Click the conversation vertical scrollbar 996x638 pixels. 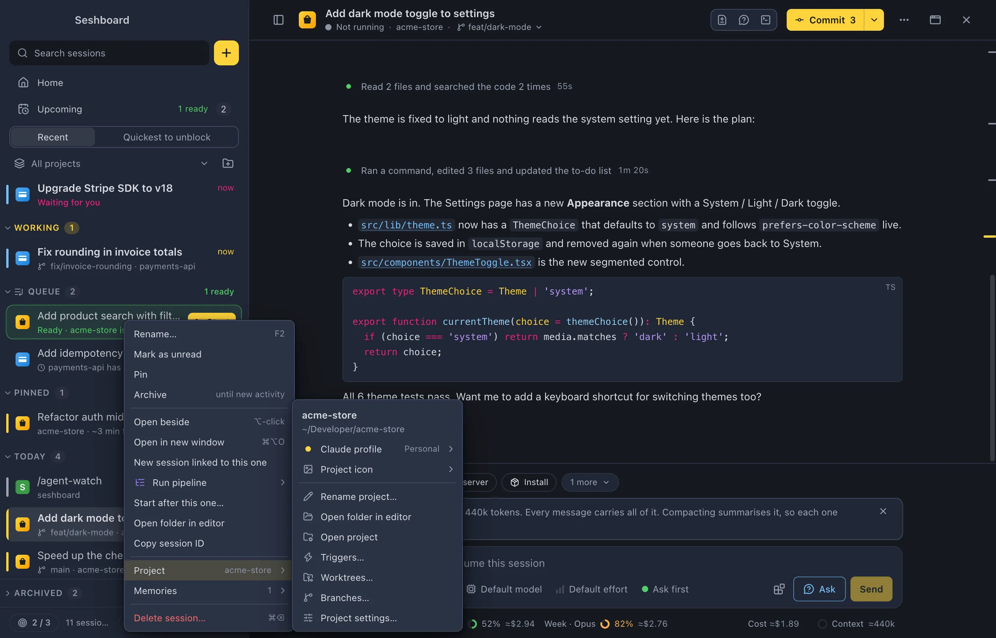[992, 368]
